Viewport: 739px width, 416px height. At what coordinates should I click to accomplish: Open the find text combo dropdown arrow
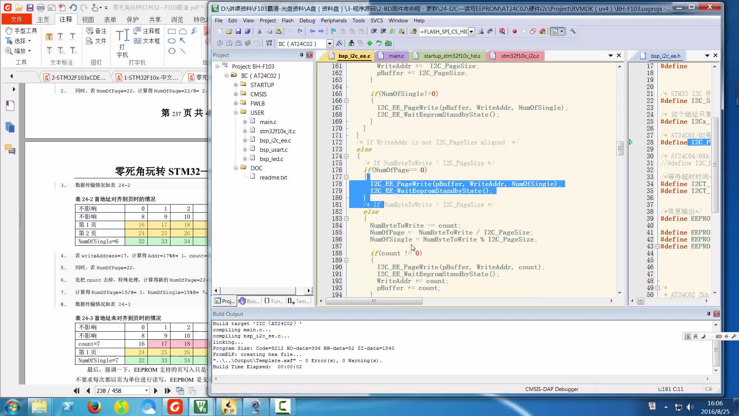click(x=471, y=32)
